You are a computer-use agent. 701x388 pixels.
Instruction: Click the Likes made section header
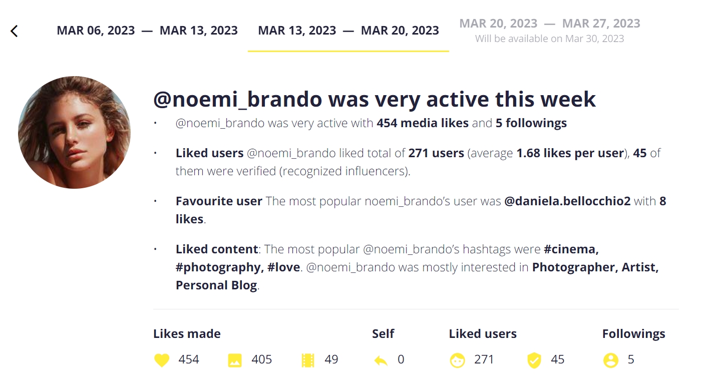click(x=187, y=333)
